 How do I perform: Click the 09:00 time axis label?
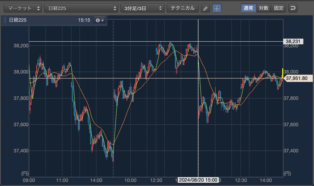click(x=29, y=180)
